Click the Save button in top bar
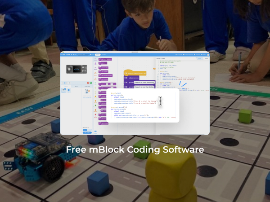This screenshot has height=202, width=270. pyautogui.click(x=92, y=55)
